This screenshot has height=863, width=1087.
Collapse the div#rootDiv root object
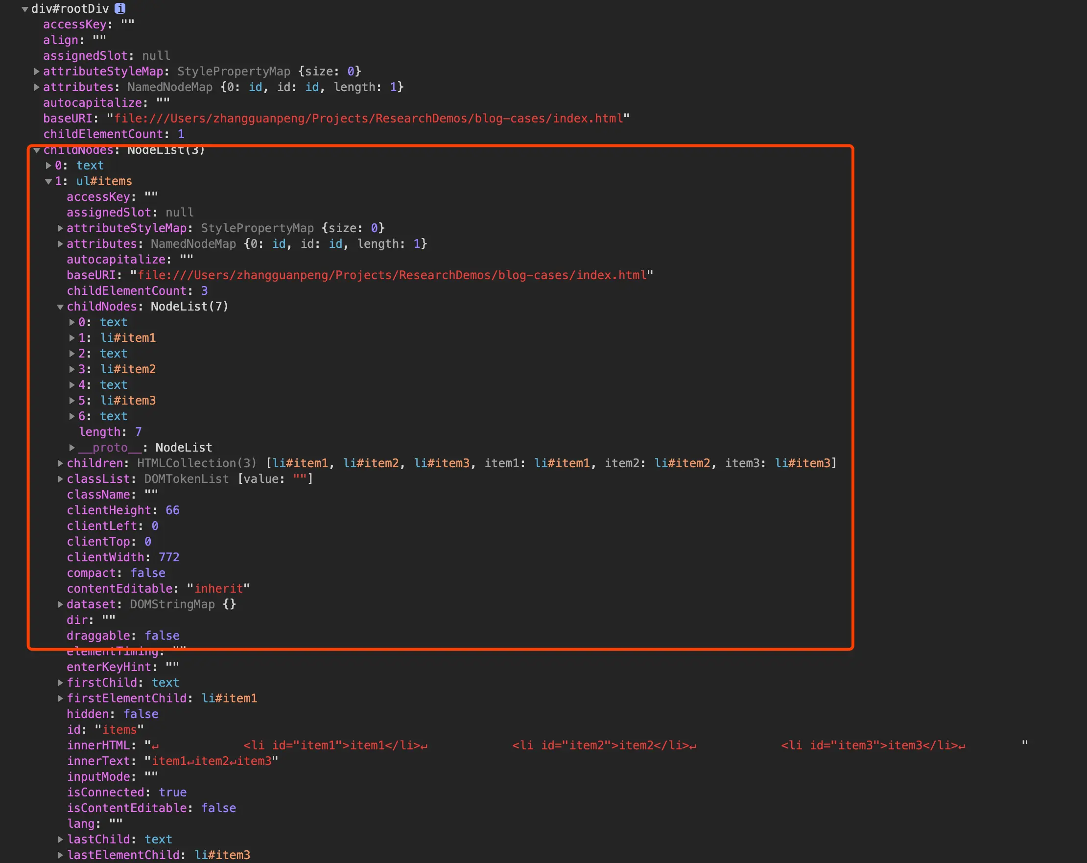[x=24, y=9]
